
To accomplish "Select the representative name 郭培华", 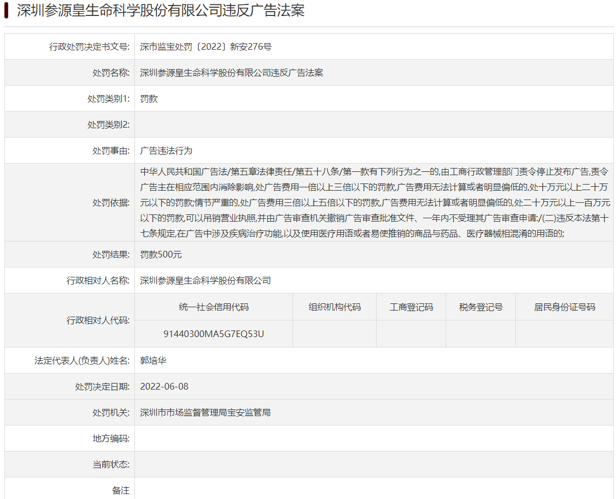I will (153, 360).
